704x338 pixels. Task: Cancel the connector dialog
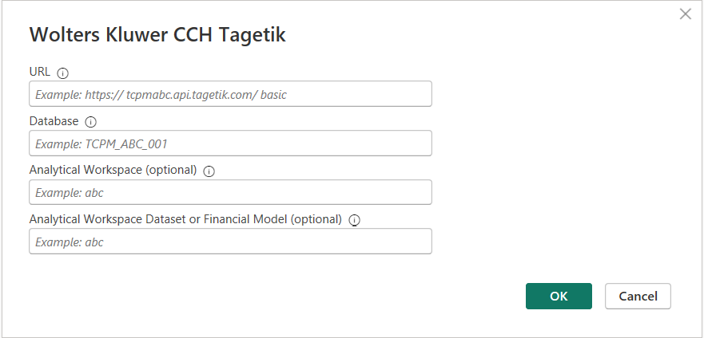638,296
